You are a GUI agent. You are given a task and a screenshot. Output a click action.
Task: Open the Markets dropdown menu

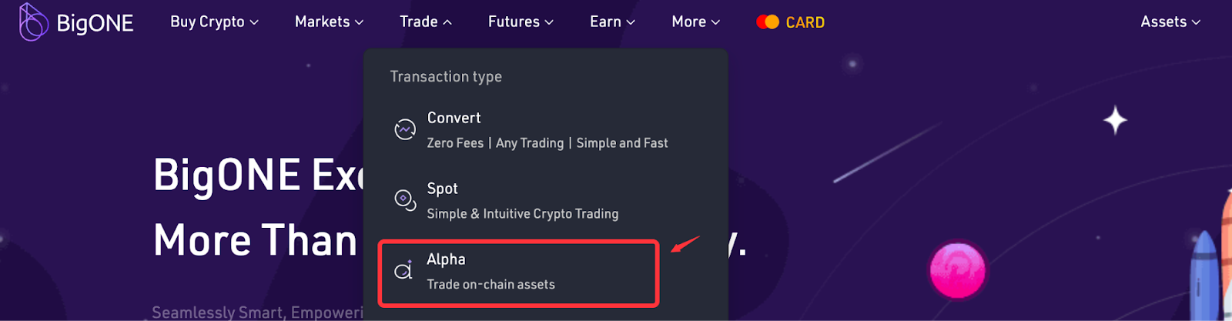click(329, 22)
